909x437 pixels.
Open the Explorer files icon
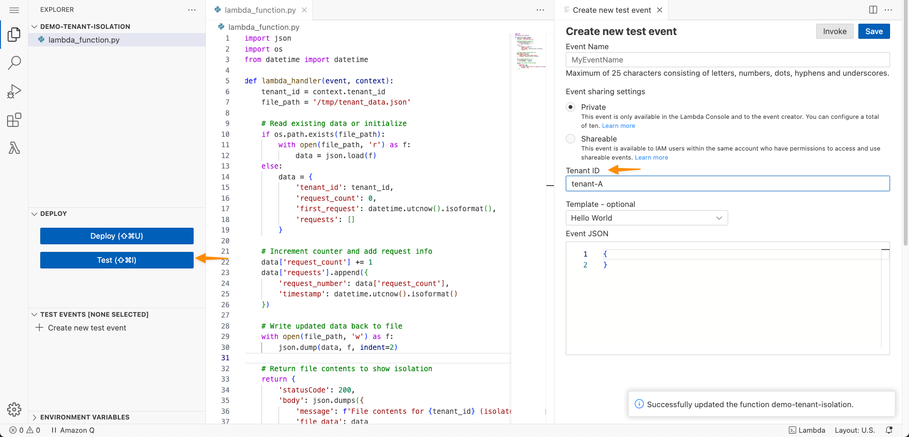tap(14, 35)
